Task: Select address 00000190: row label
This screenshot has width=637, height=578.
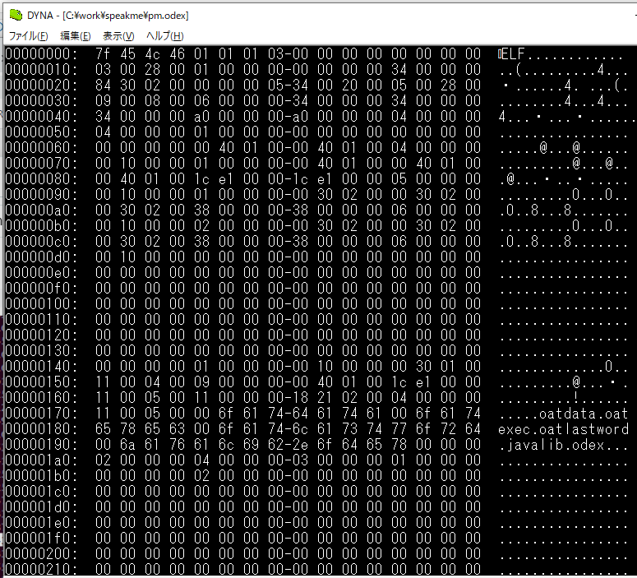Action: pos(41,444)
